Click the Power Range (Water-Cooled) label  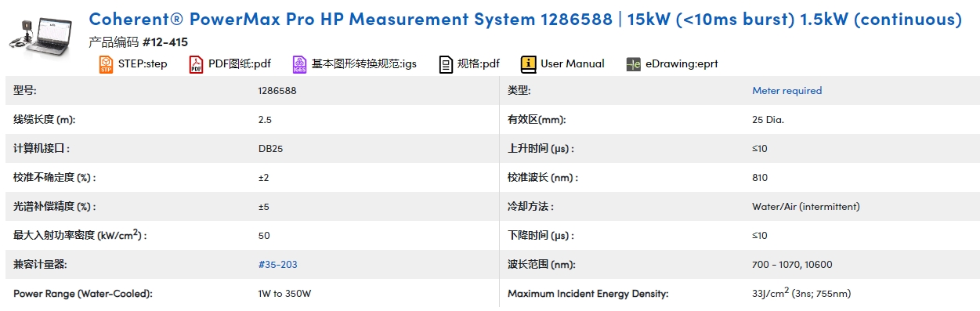(x=83, y=294)
